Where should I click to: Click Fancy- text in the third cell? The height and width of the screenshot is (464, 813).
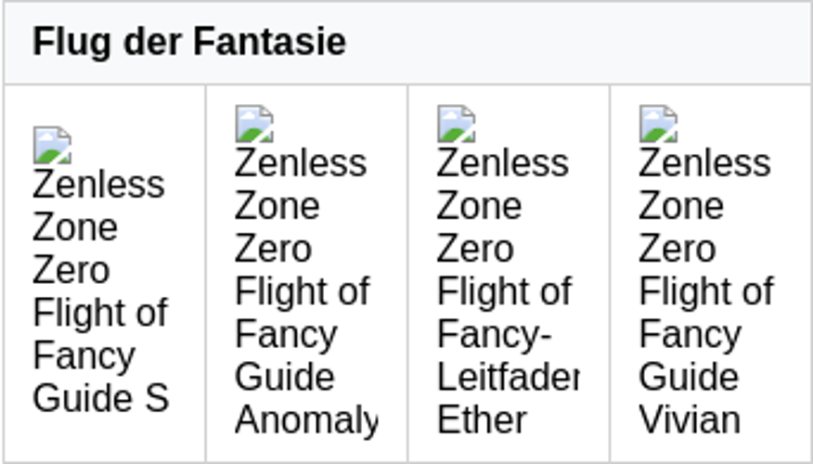tap(494, 334)
